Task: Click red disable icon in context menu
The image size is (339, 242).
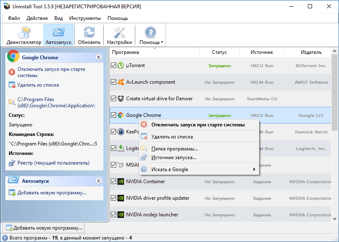Action: pyautogui.click(x=144, y=124)
